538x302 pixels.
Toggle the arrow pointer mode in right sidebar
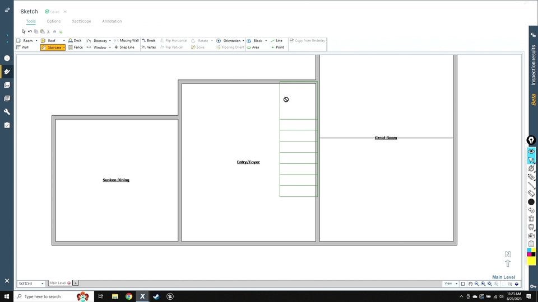(531, 160)
